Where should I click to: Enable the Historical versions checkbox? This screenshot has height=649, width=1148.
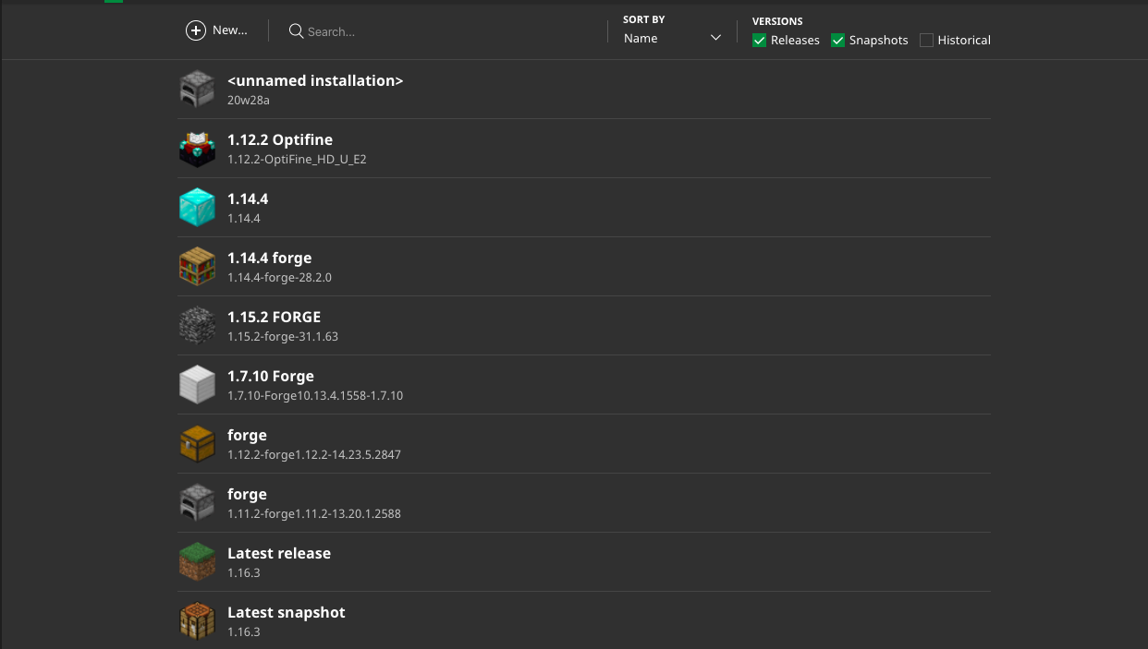click(926, 41)
